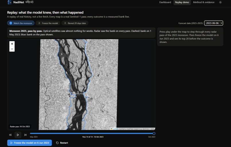
Task: Click the Restart button
Action: [x=62, y=143]
